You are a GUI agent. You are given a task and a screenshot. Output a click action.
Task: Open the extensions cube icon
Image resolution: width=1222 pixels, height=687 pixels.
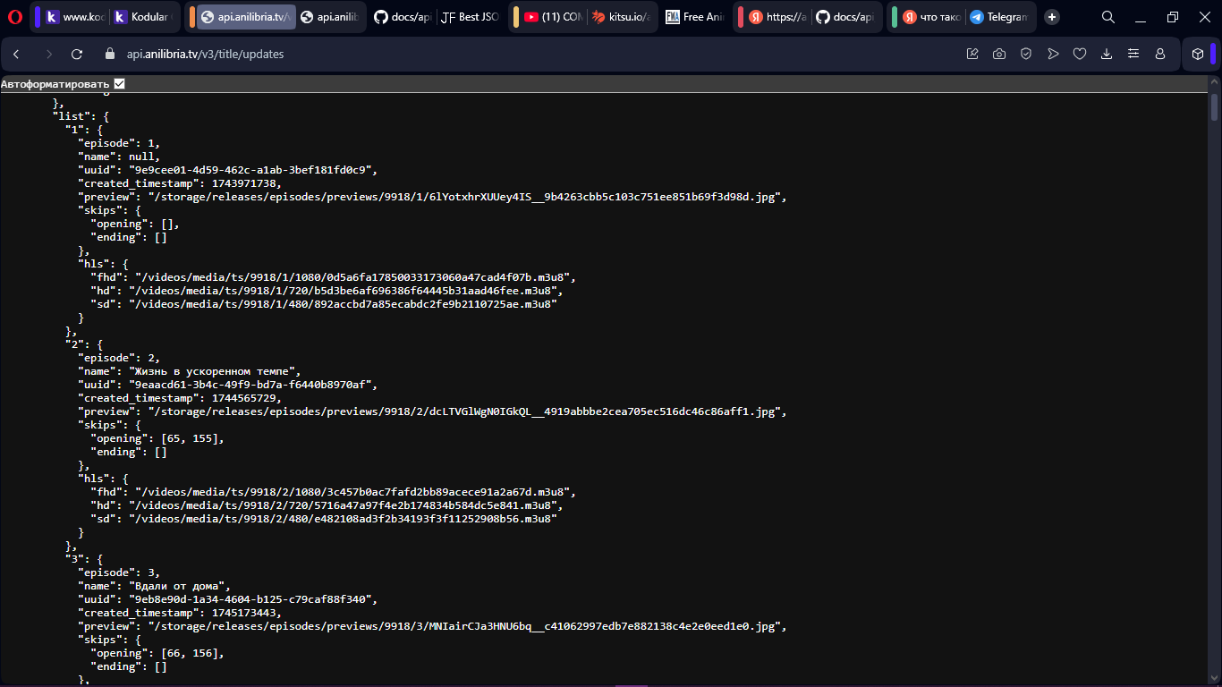pos(1198,54)
